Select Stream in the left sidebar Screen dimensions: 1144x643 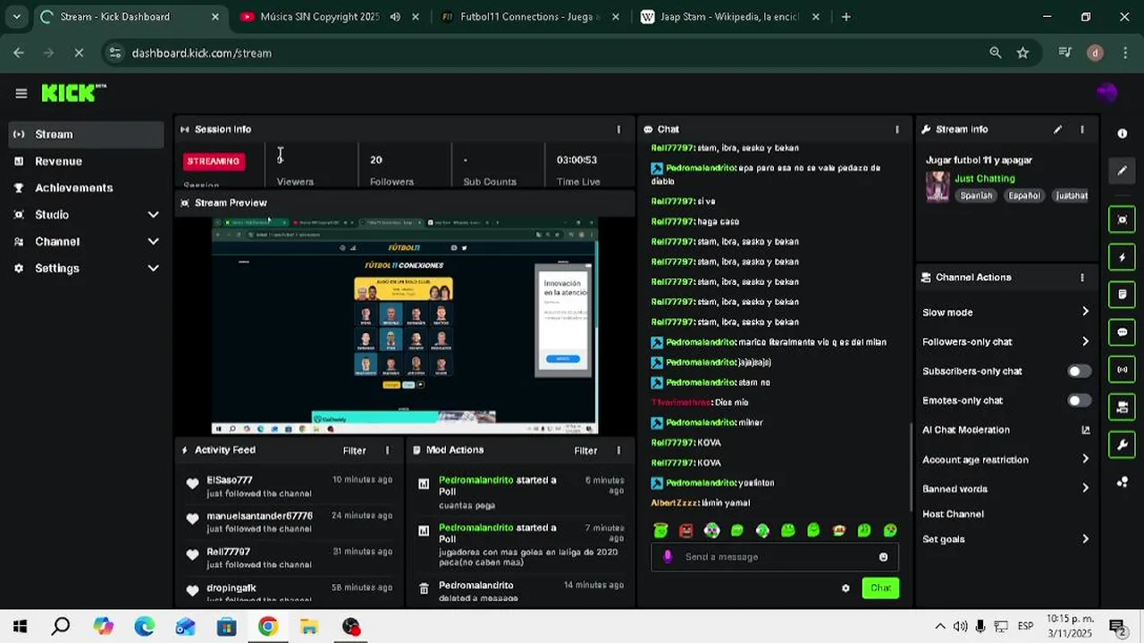[x=87, y=135]
